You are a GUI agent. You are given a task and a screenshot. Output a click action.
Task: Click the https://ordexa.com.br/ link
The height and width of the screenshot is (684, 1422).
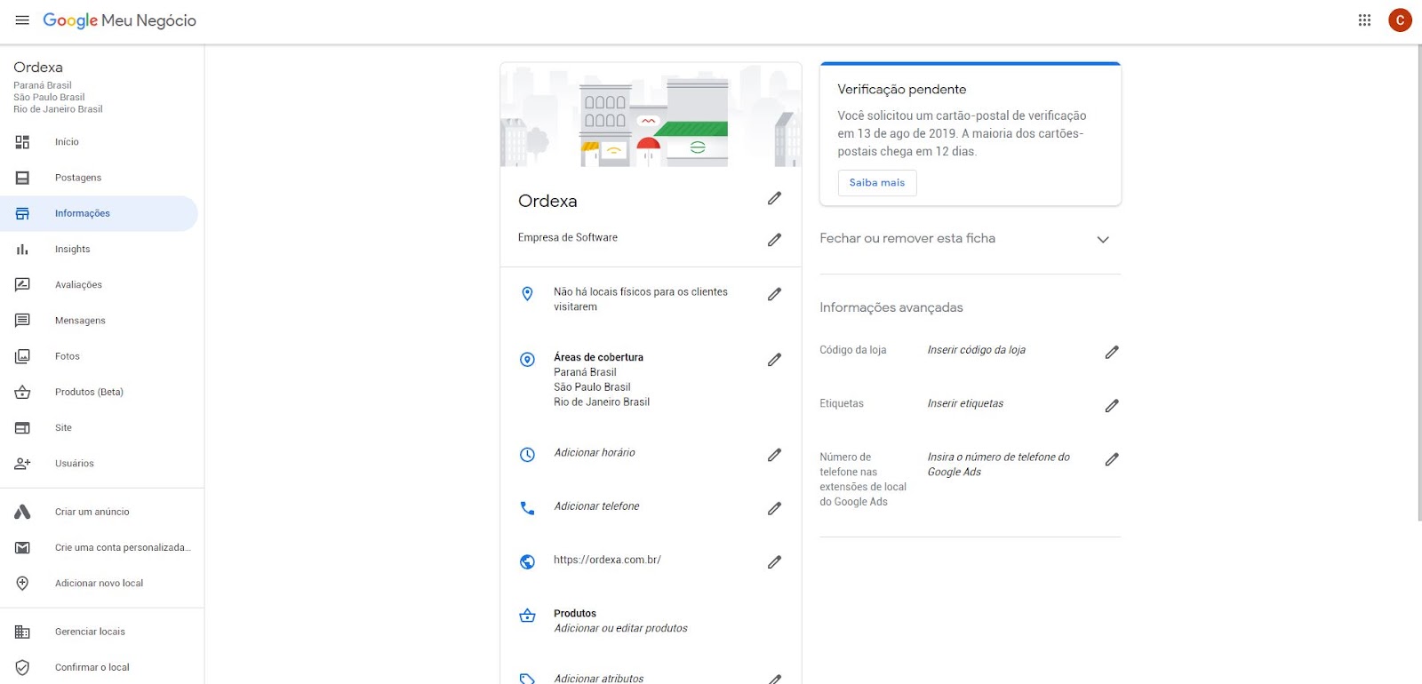tap(607, 560)
